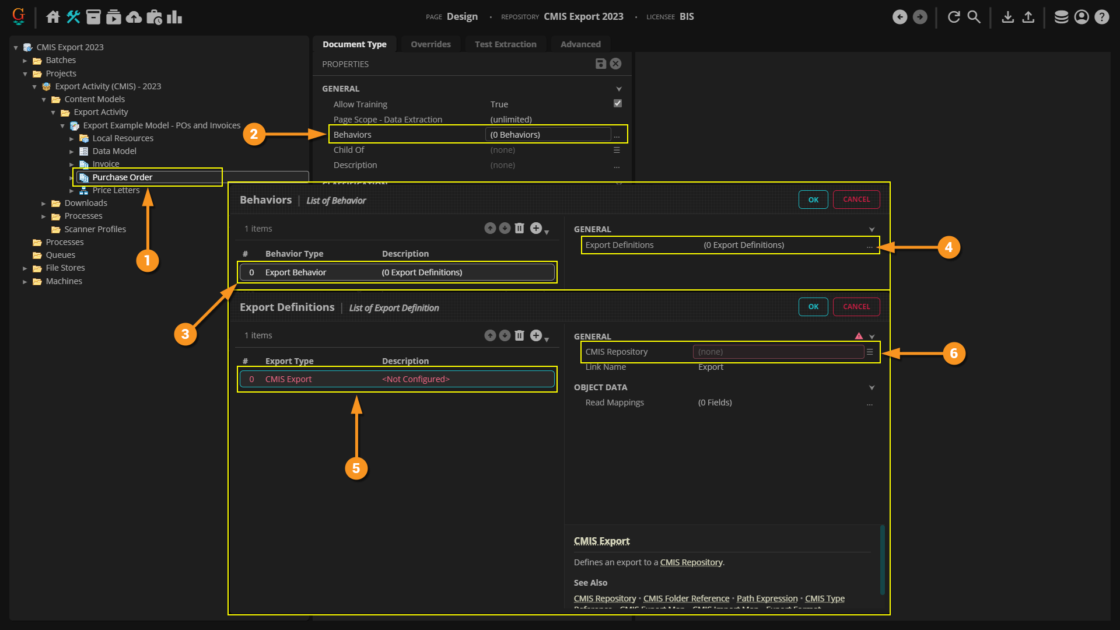Open the cloud upload toolbar icon
Screen dimensions: 1120x630
(134, 17)
